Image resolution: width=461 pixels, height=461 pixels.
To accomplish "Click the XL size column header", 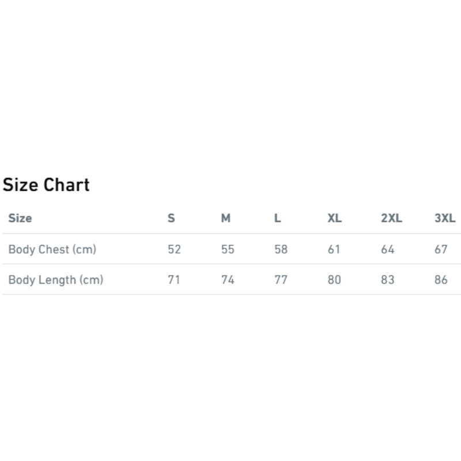I will pyautogui.click(x=335, y=218).
